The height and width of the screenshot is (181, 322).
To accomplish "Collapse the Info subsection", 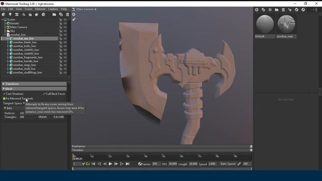I will point(5,108).
